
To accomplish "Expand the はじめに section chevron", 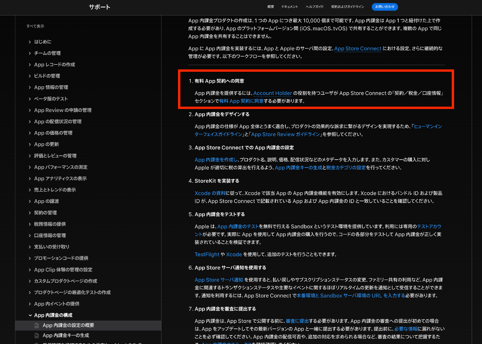I will coord(30,42).
